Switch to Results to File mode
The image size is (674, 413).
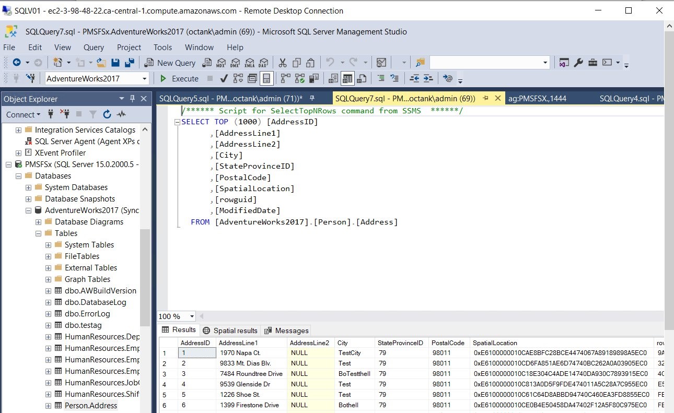pos(362,78)
